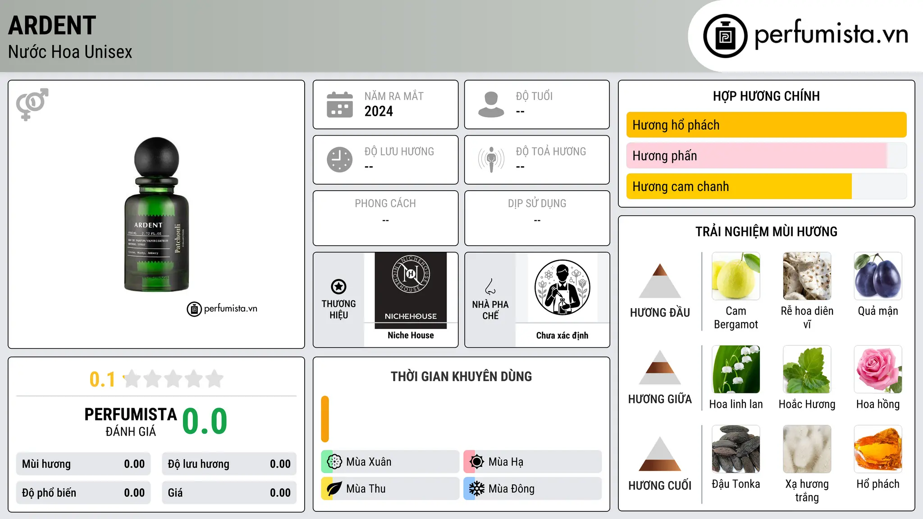Click the green 0.0 Perfumista score
The height and width of the screenshot is (519, 923).
click(x=205, y=421)
